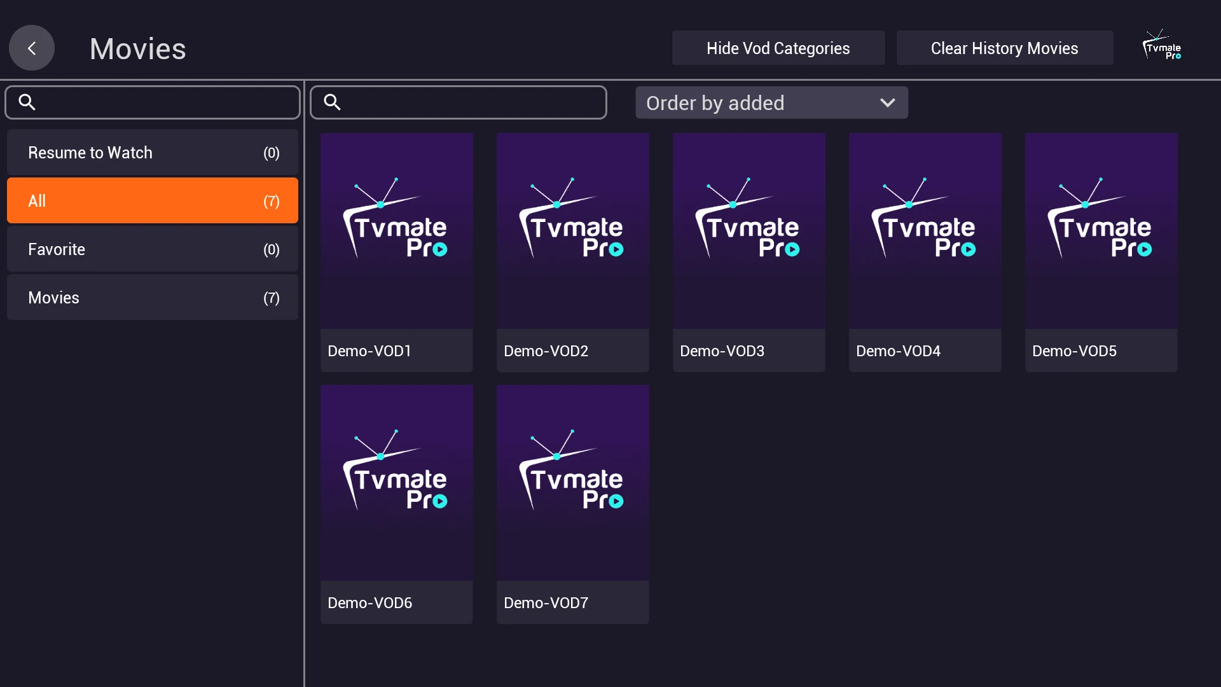This screenshot has height=687, width=1221.
Task: Open Demo-VOD7 poster
Action: [x=573, y=504]
